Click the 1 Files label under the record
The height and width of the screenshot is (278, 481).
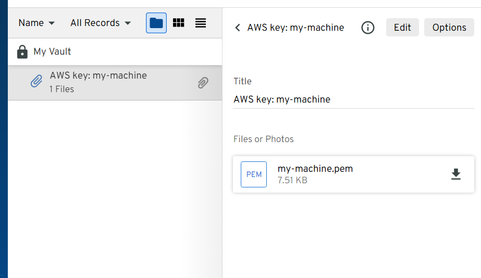[x=61, y=89]
